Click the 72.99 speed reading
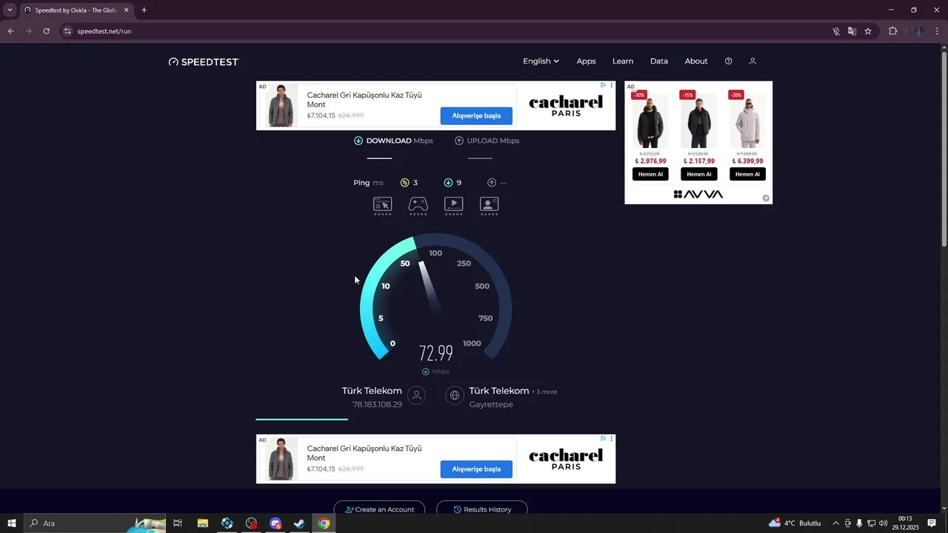The height and width of the screenshot is (533, 948). [435, 353]
